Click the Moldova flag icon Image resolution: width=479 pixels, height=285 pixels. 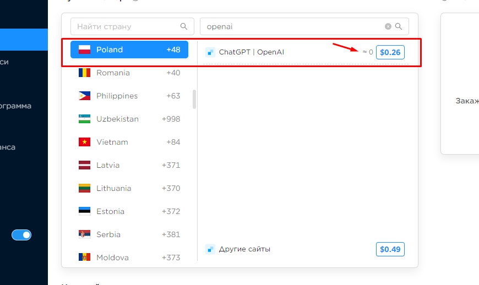pos(84,257)
